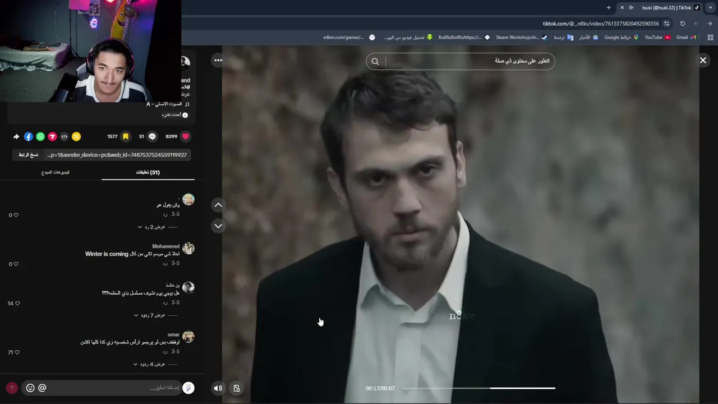Click the icon beside the volume button
This screenshot has width=718, height=404.
237,388
